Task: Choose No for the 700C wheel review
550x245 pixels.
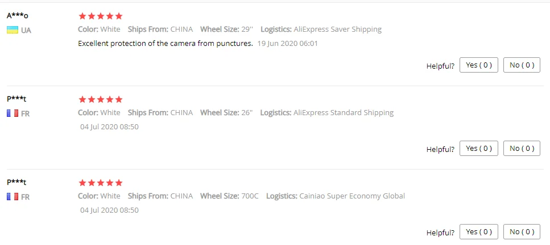Action: [522, 232]
